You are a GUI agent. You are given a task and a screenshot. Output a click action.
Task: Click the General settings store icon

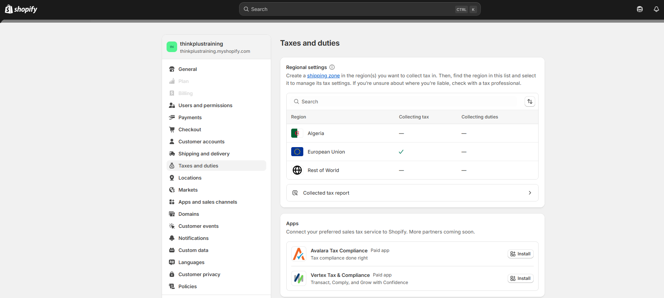pyautogui.click(x=172, y=69)
